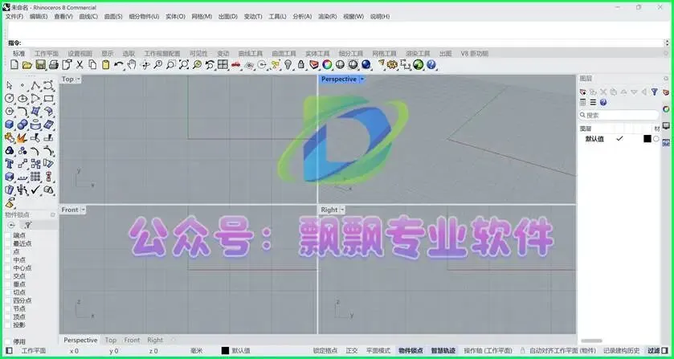674x359 pixels.
Task: Open Help with the blue question mark icon
Action: click(431, 65)
